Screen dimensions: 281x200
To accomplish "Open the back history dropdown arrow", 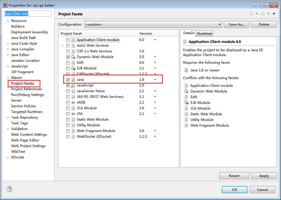I will click(x=257, y=14).
